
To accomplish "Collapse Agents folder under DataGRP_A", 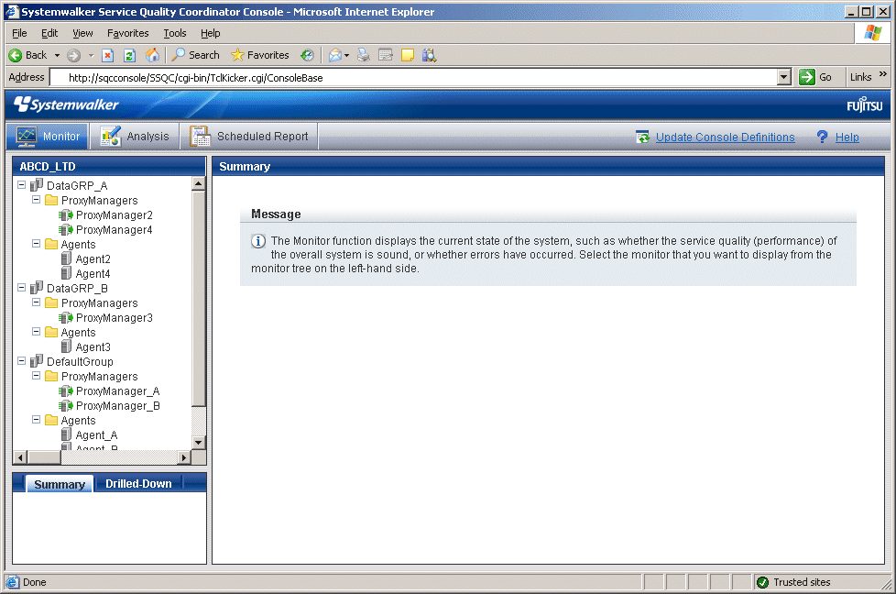I will point(36,244).
